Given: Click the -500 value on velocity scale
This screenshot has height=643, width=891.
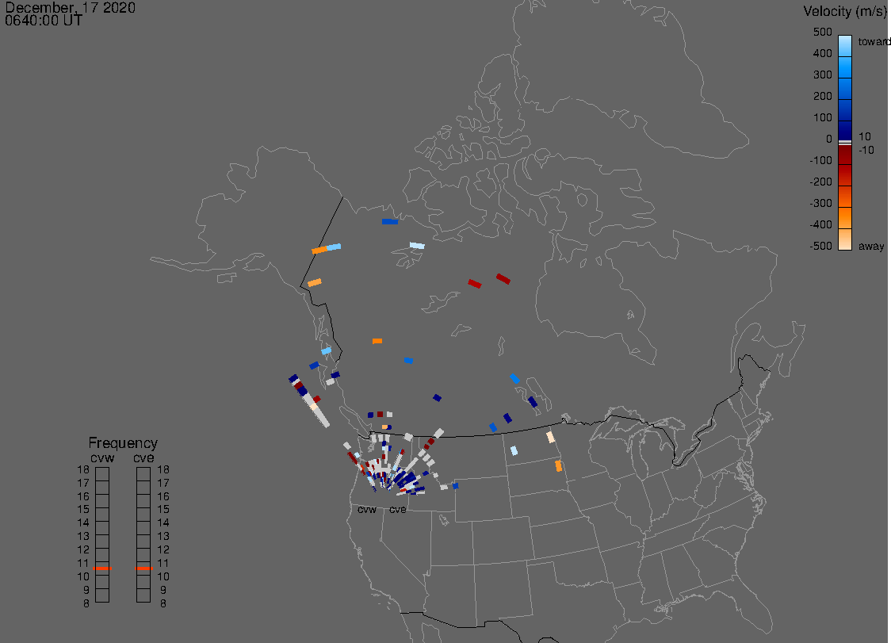Looking at the screenshot, I should (820, 246).
